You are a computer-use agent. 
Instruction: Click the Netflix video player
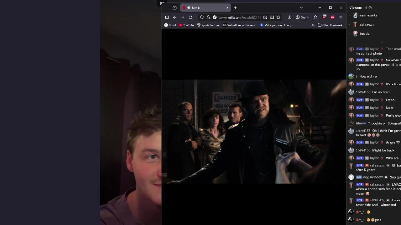(254, 132)
